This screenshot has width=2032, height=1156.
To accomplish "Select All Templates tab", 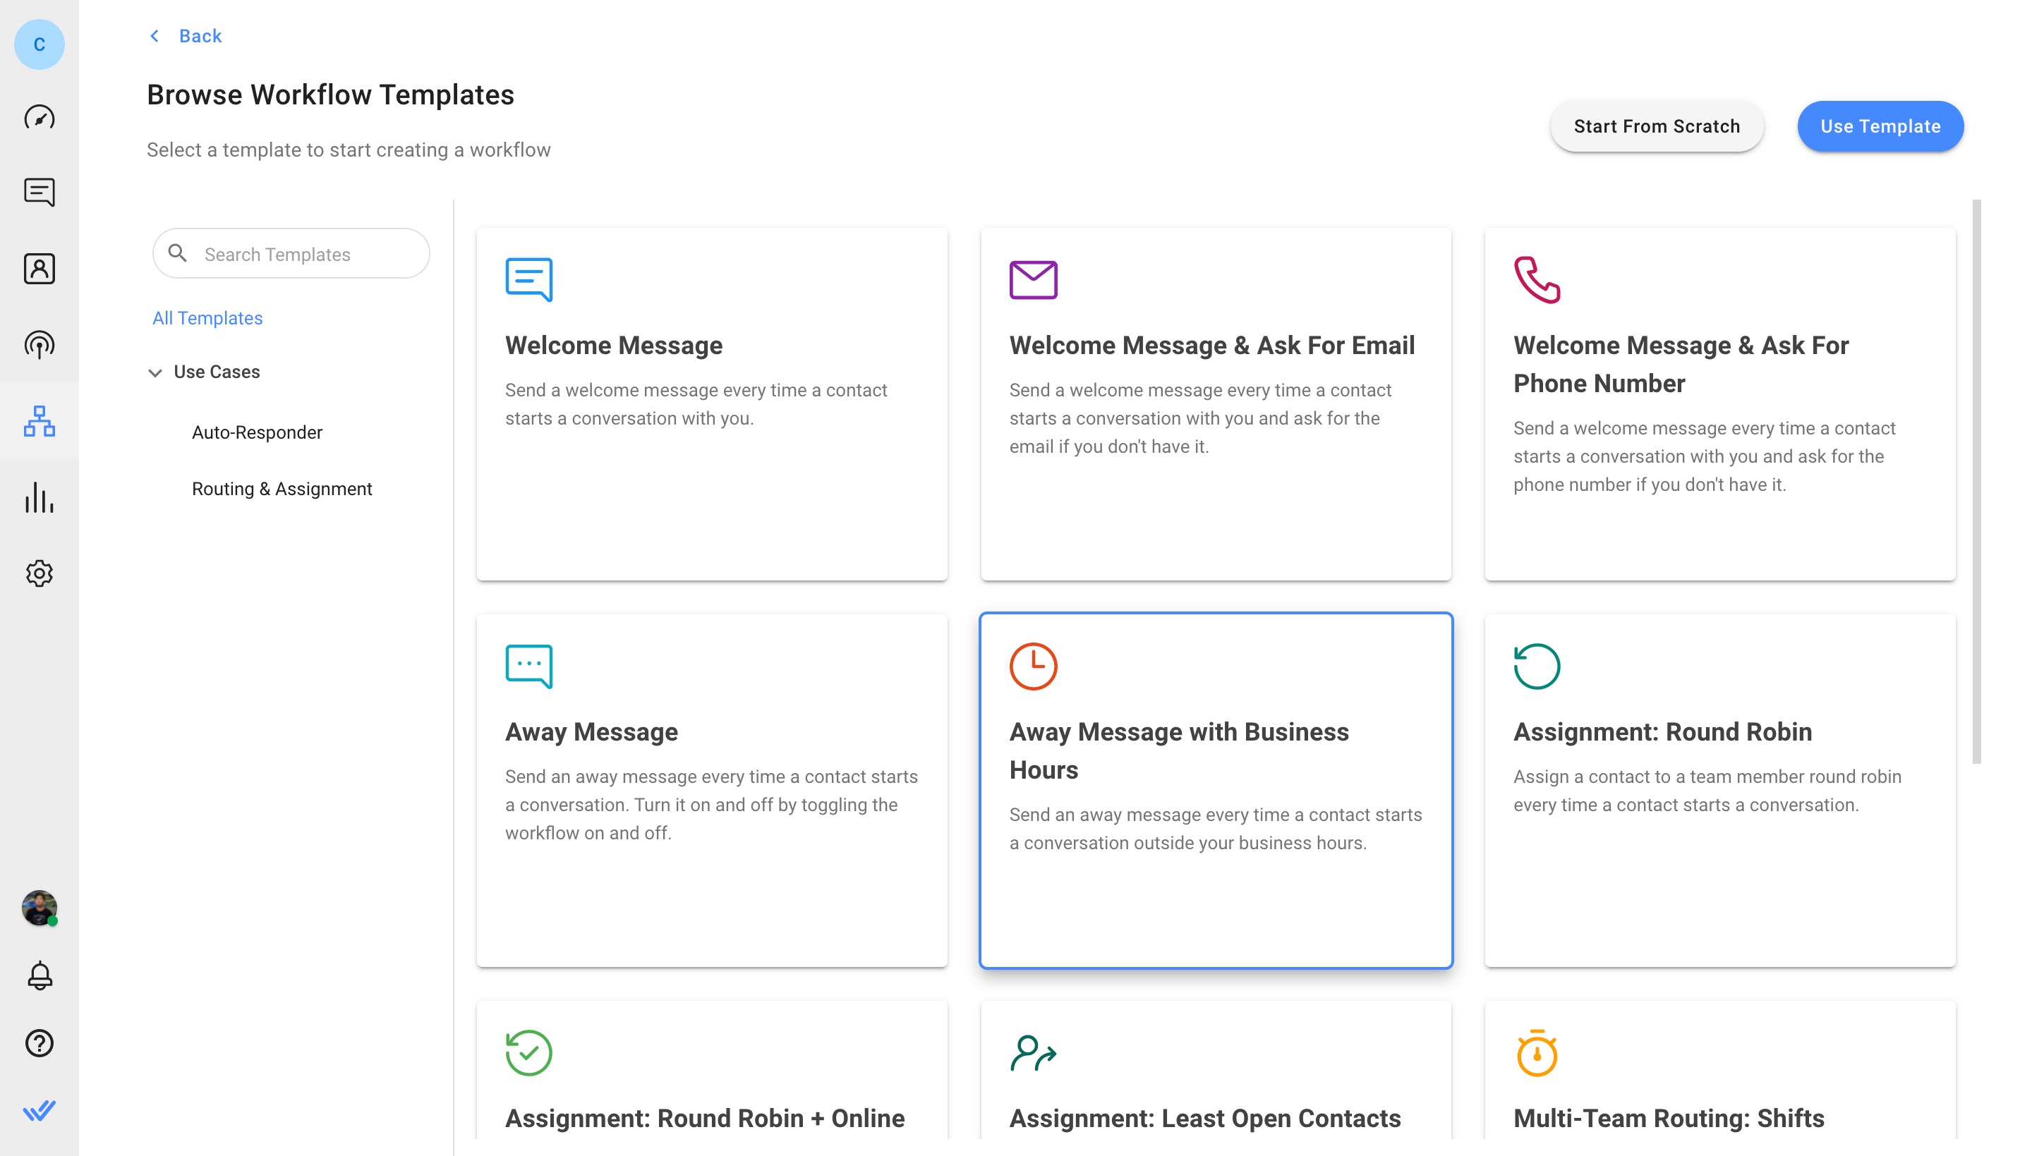I will [x=207, y=318].
